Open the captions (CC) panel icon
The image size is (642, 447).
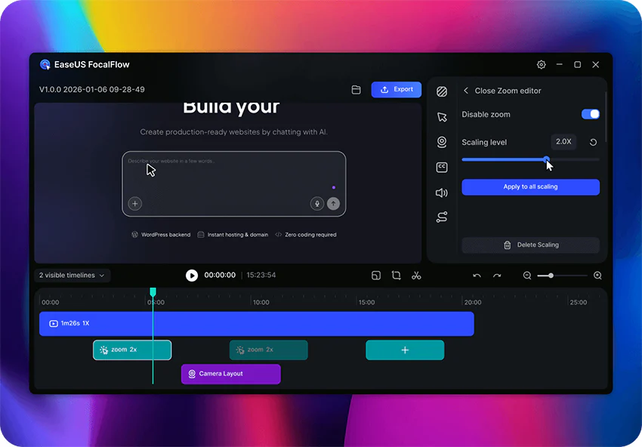click(442, 167)
